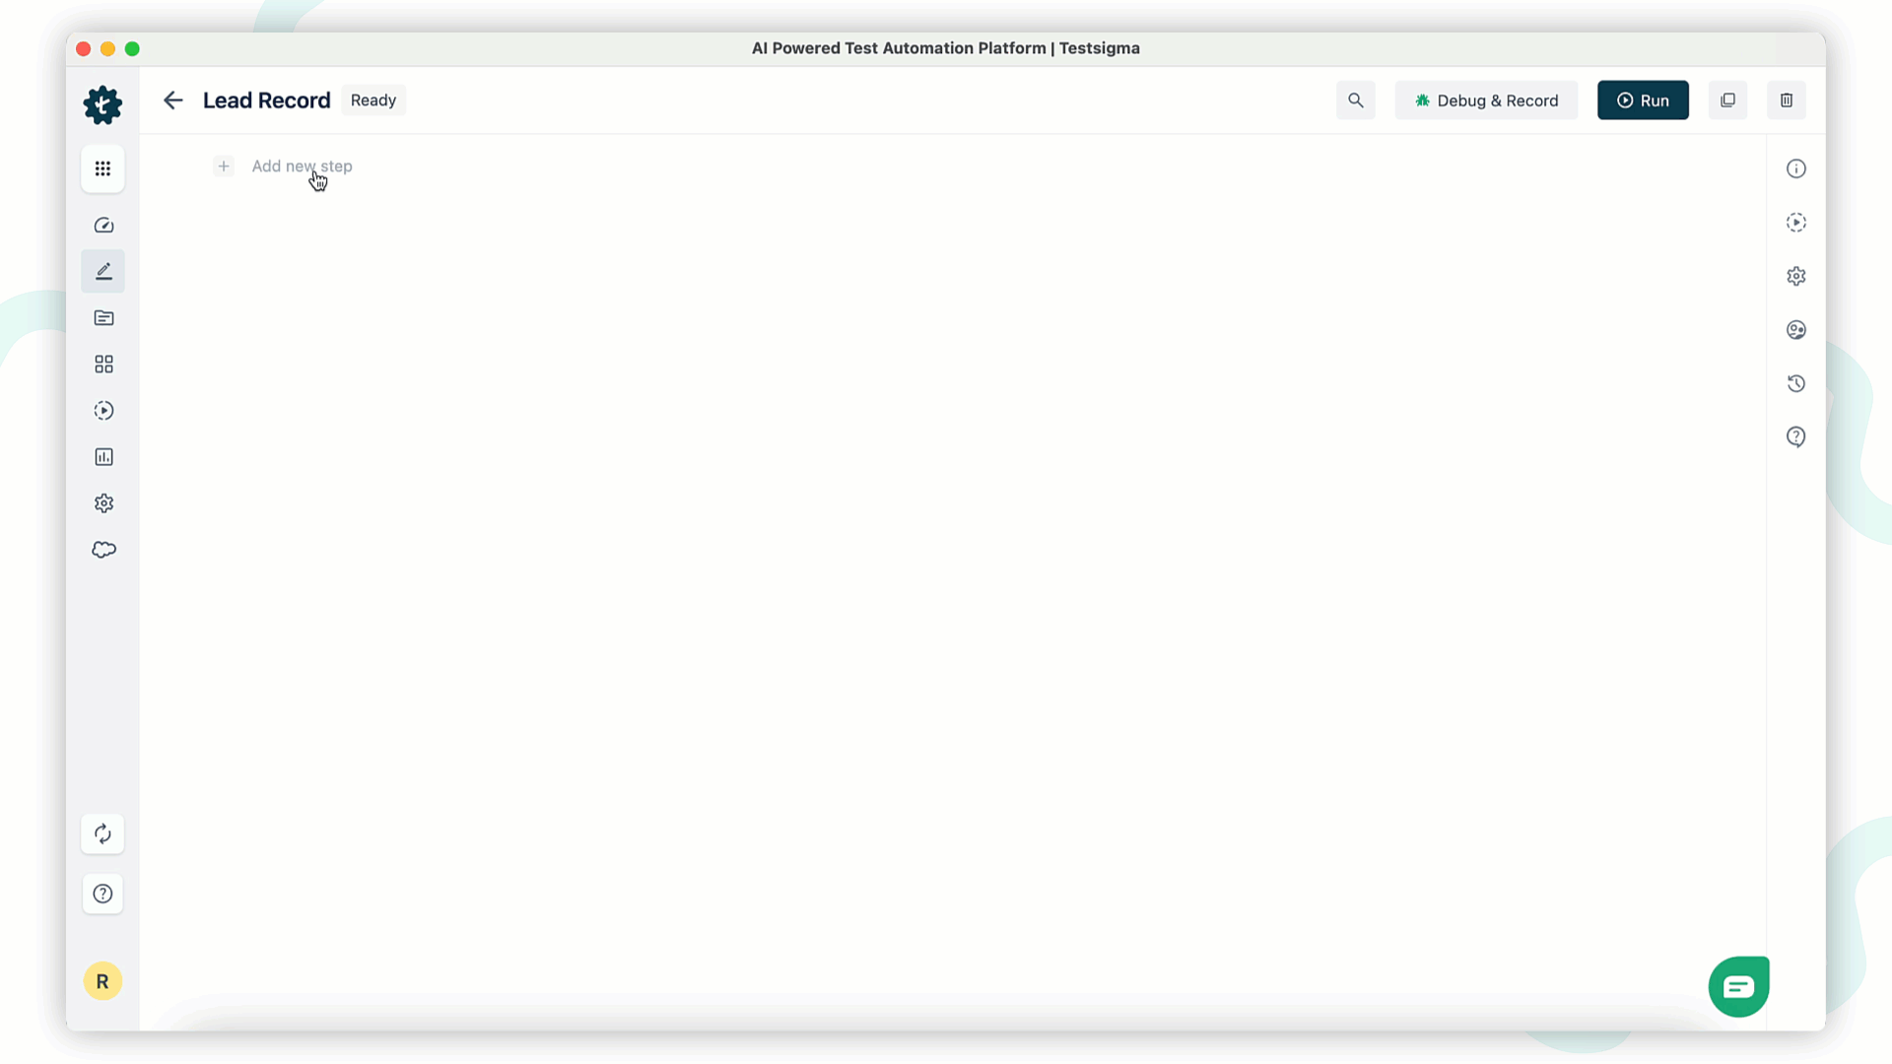The height and width of the screenshot is (1064, 1892).
Task: Click the Lead Record title
Action: point(267,100)
